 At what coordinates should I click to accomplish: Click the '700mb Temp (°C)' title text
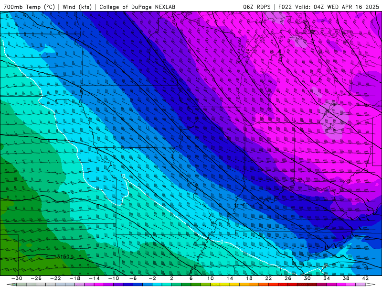pyautogui.click(x=29, y=7)
